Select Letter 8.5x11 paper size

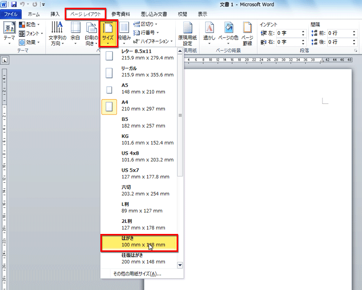tap(139, 55)
